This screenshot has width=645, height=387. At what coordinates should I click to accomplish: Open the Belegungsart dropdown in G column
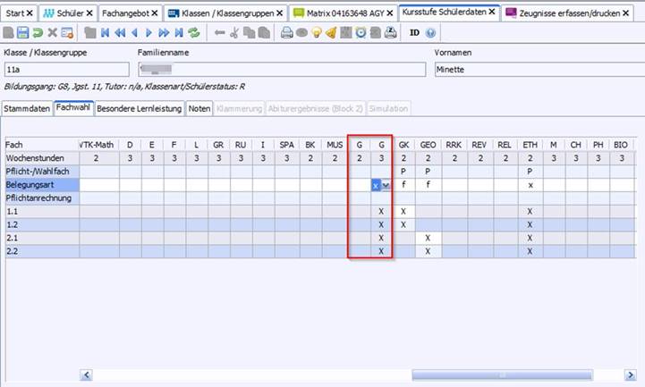pyautogui.click(x=386, y=185)
